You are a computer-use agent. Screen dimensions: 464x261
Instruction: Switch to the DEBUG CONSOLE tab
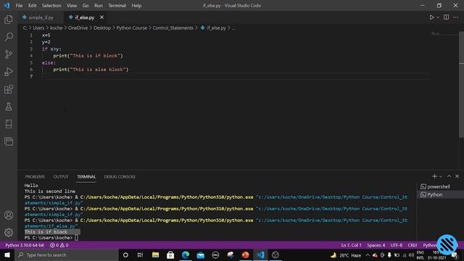[x=120, y=177]
